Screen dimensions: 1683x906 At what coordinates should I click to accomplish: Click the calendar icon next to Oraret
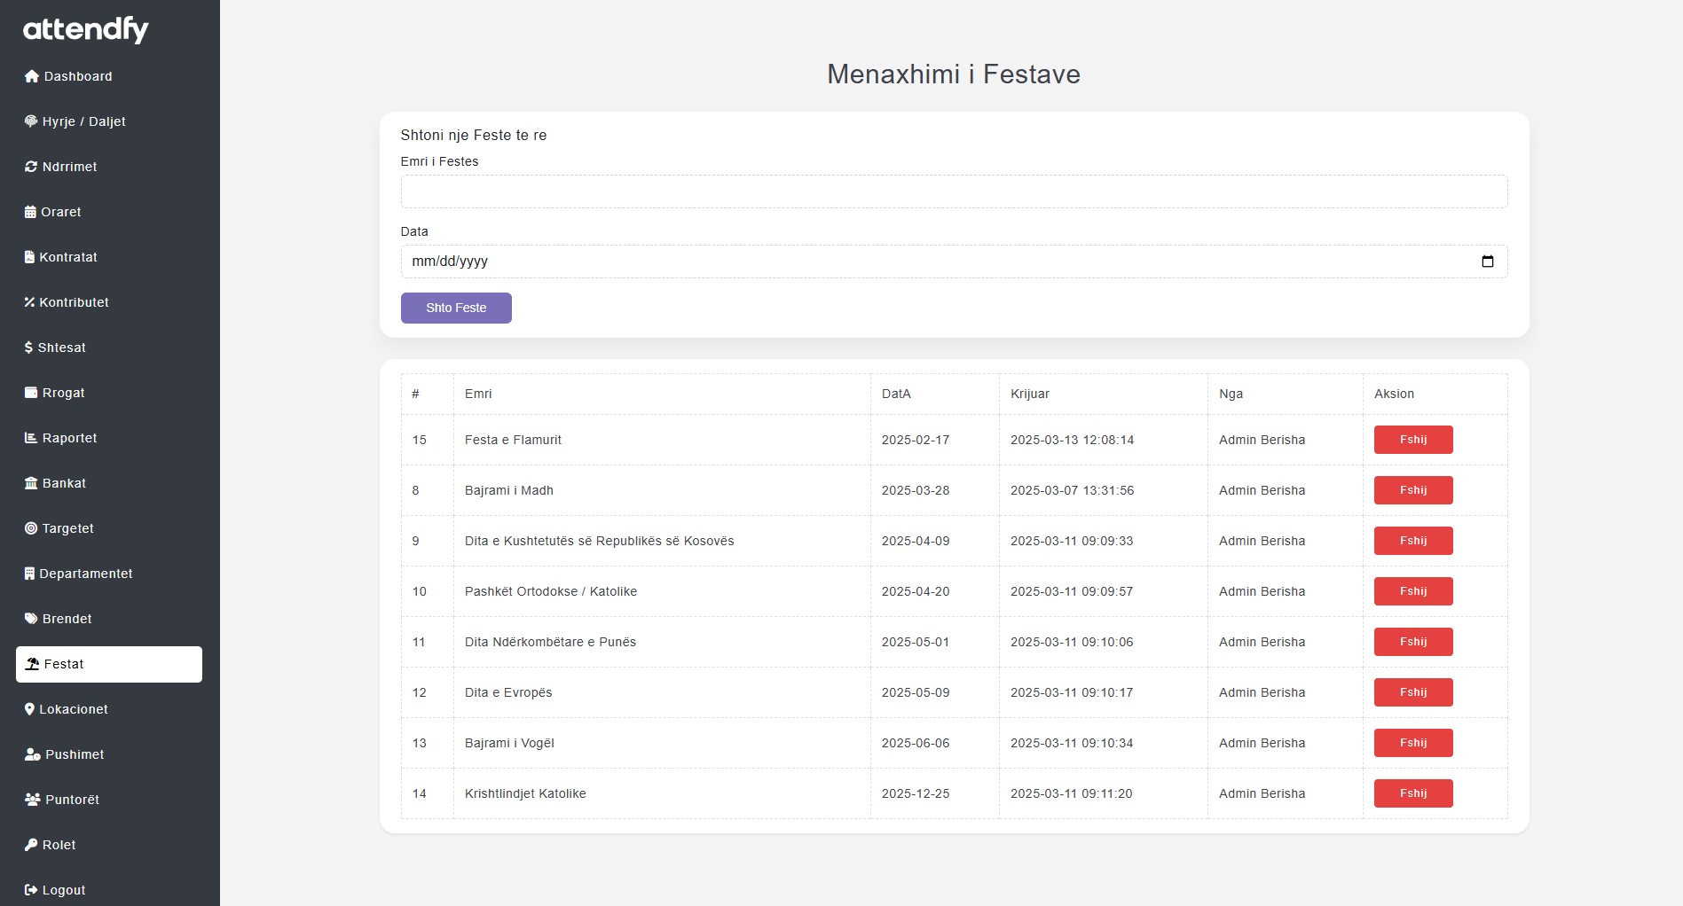[x=31, y=212]
